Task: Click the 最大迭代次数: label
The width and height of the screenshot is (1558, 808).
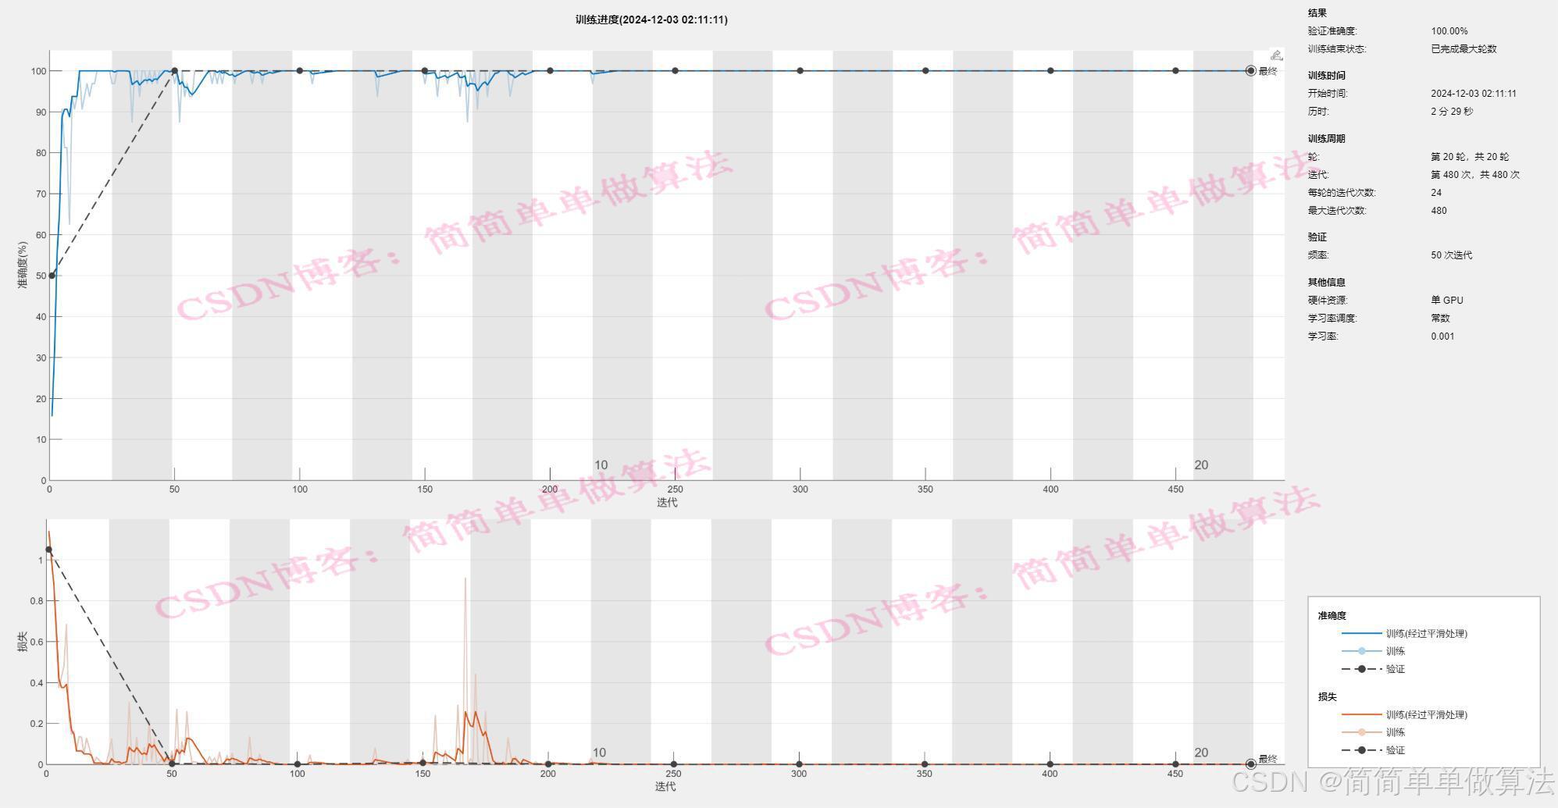Action: (1337, 211)
